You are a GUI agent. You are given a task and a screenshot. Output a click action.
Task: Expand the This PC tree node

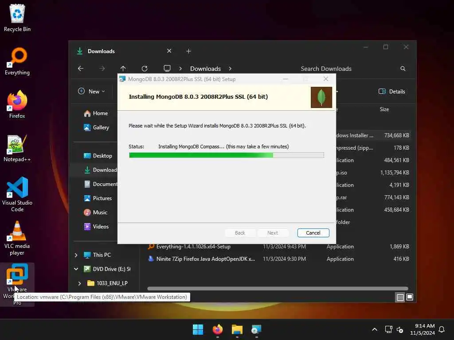pyautogui.click(x=76, y=255)
